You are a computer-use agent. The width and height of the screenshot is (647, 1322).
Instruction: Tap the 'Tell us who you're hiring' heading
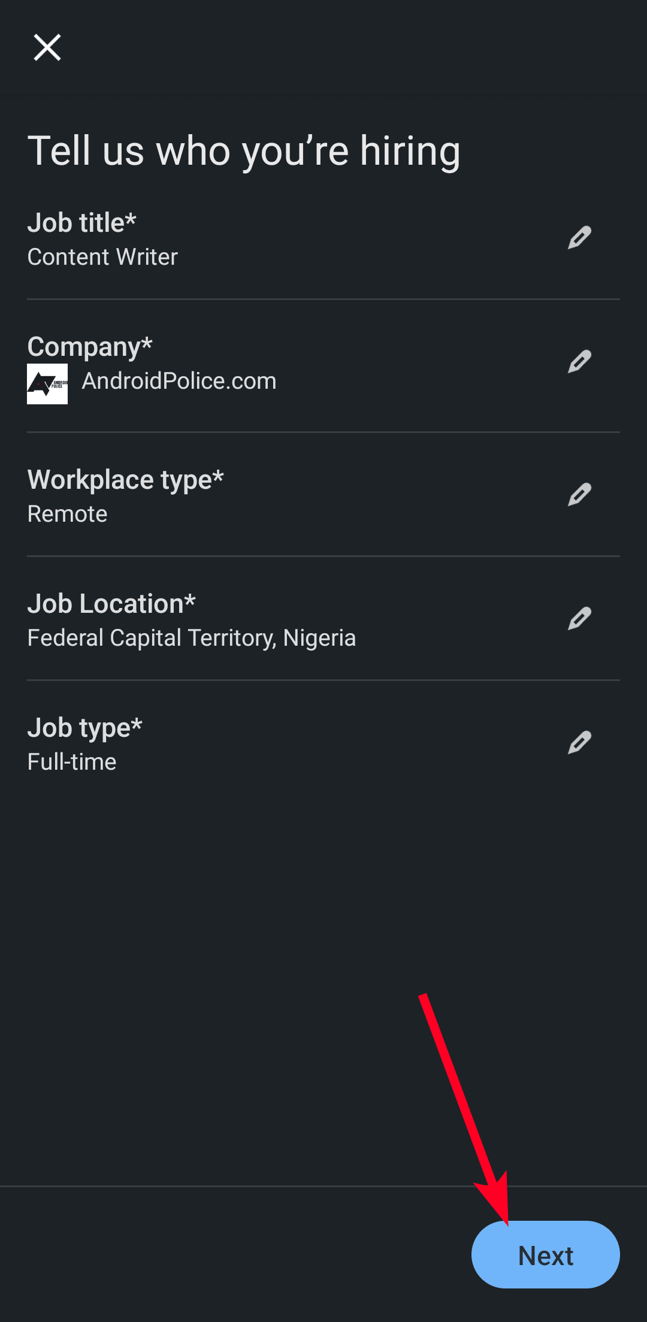pos(244,150)
